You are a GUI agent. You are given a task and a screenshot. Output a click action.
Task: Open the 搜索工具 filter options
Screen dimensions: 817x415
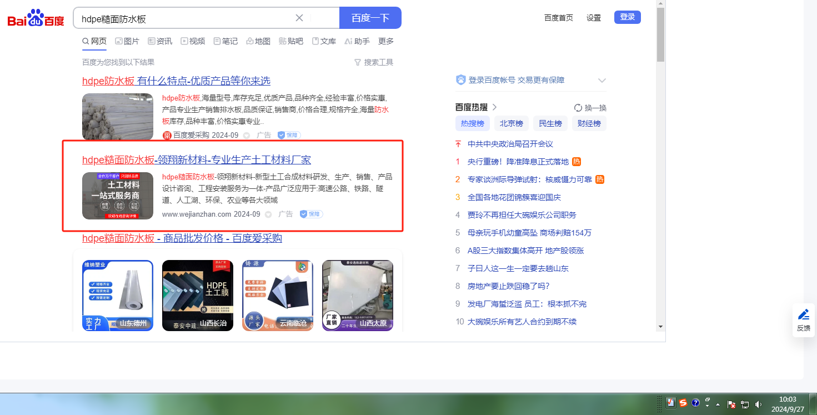(374, 62)
